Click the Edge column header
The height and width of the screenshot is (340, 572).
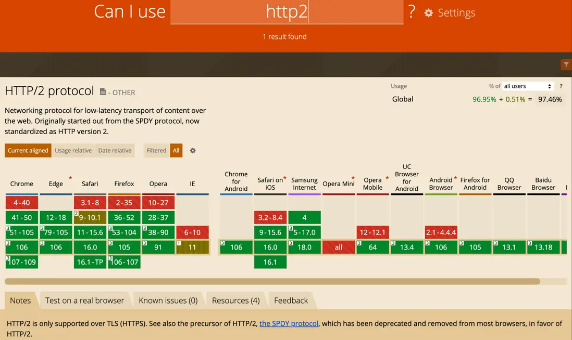point(56,184)
